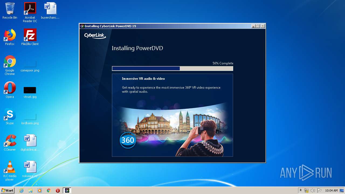This screenshot has height=194, width=345.
Task: Open the Recycle Bin desktop icon
Action: [x=10, y=11]
